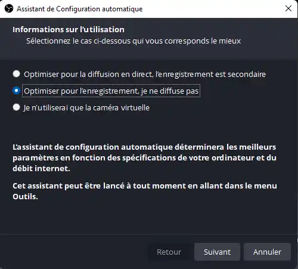Screen dimensions: 298x269
Task: Select the radio for optimiser la diffusion en direct
Action: [16, 74]
